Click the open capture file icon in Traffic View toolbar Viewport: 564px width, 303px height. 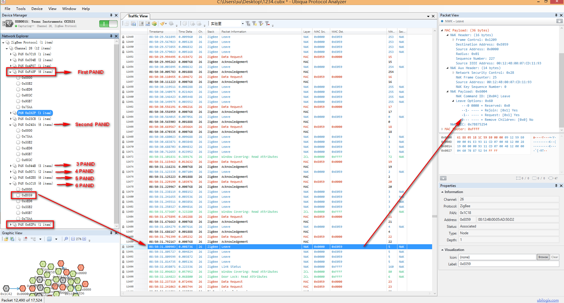pos(127,24)
